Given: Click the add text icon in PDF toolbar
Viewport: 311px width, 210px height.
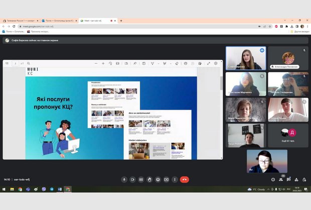Looking at the screenshot, I should pos(144,63).
